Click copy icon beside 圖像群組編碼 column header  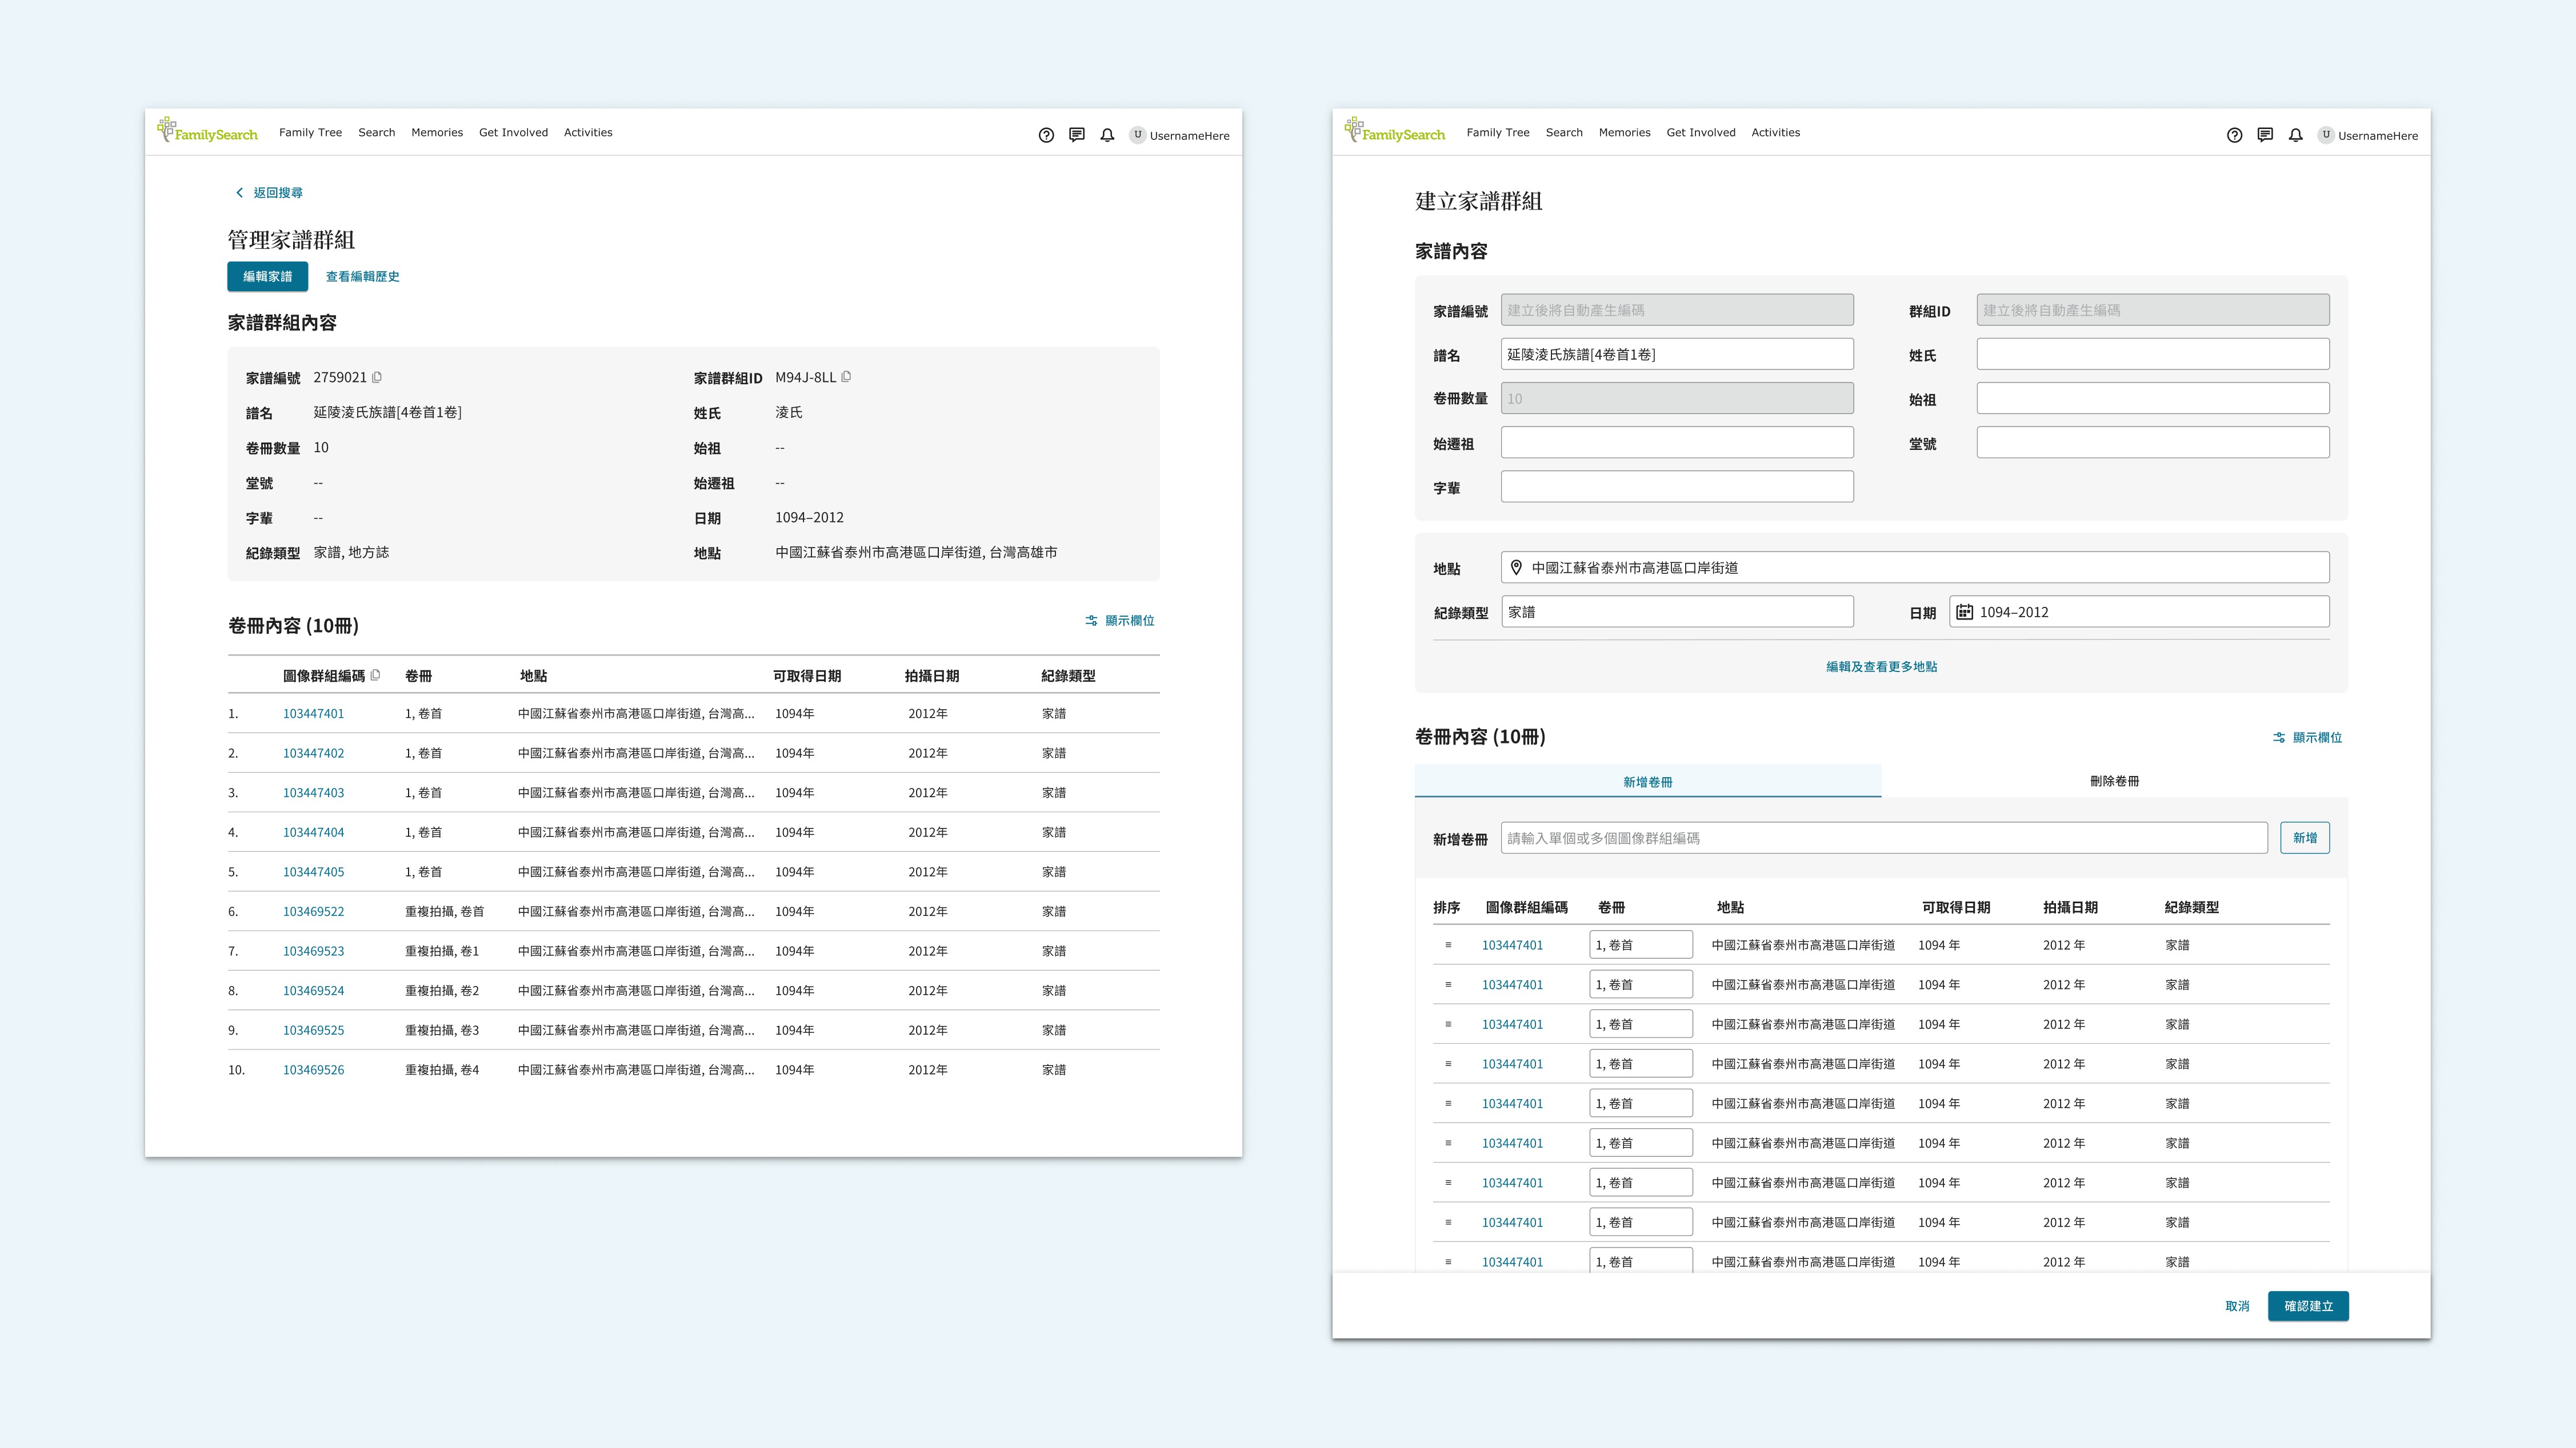coord(376,675)
